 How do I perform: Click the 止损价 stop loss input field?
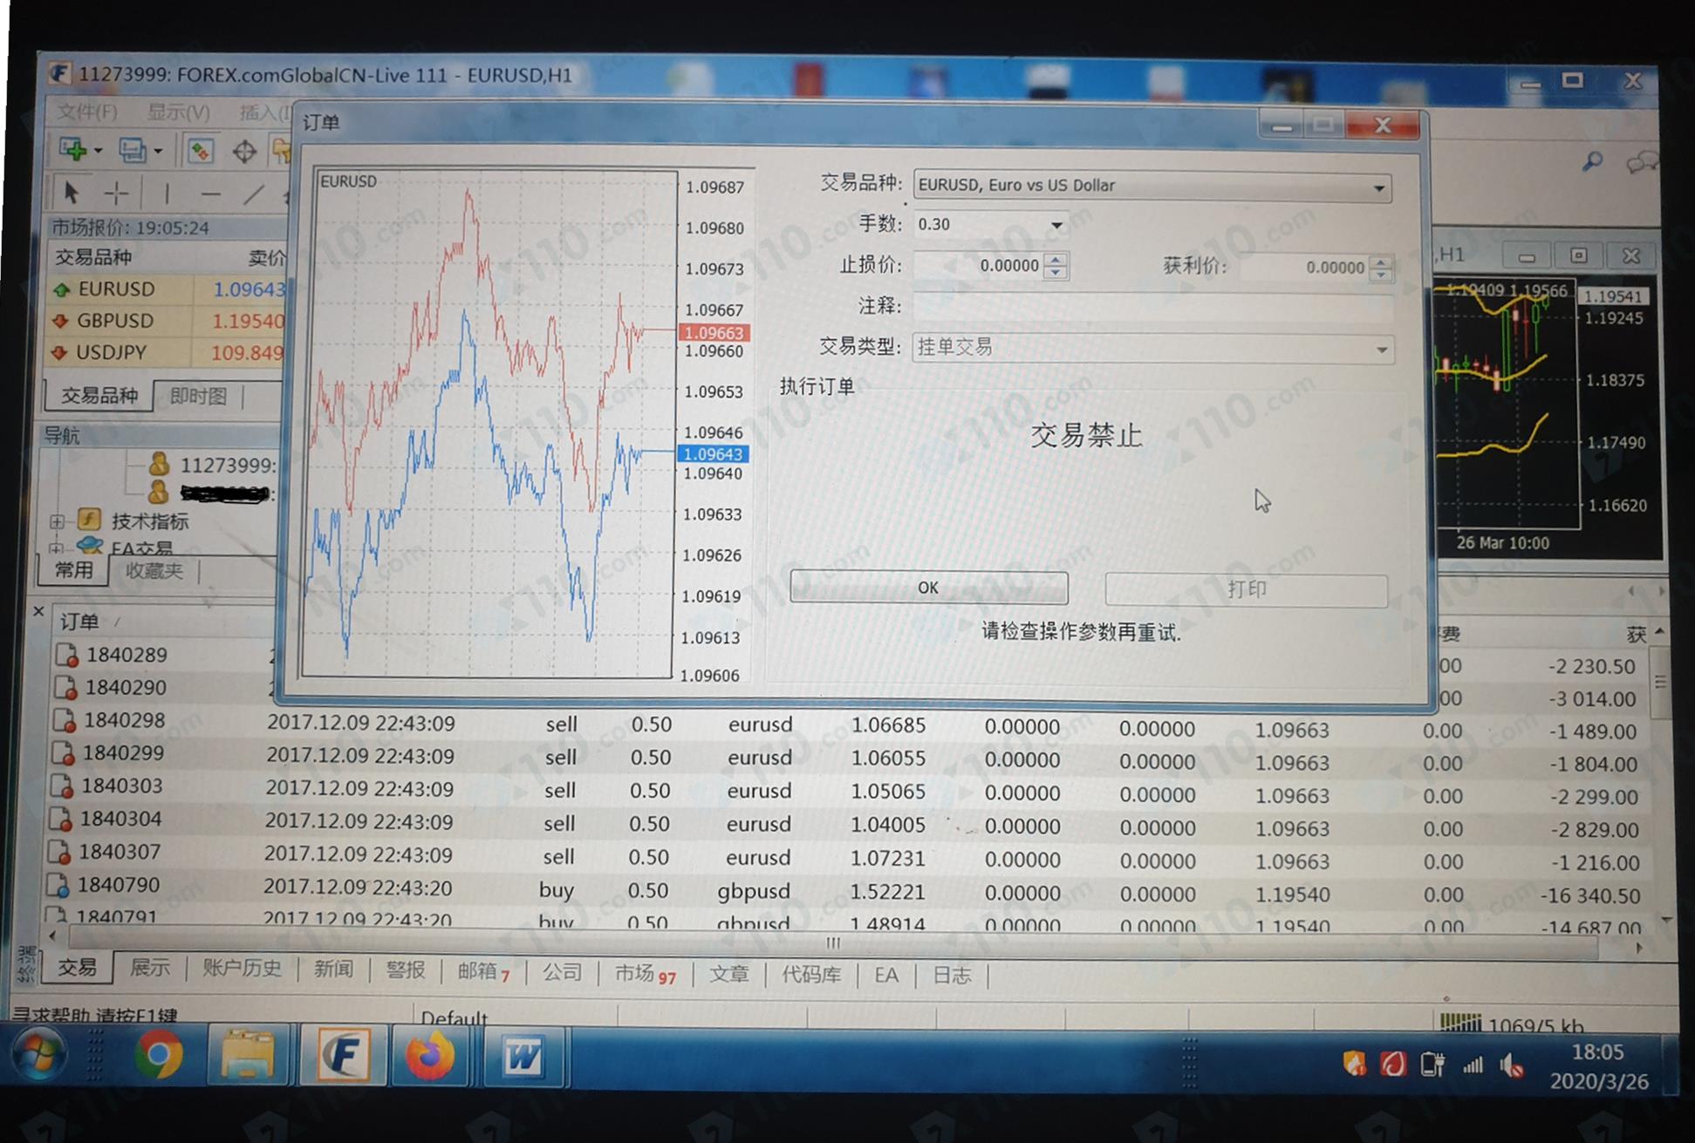980,265
